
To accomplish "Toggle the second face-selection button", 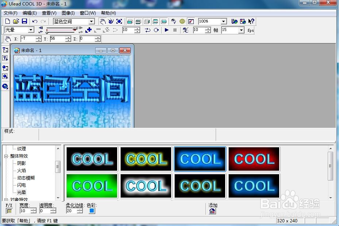I will click(x=138, y=21).
